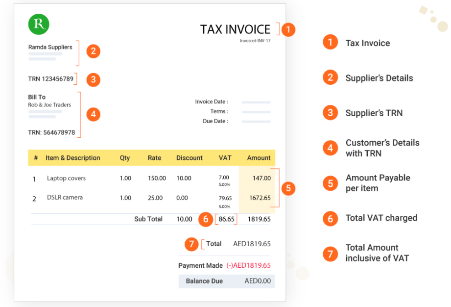Click the Balance Due row
Viewport: 451px width, 307px height.
(x=226, y=281)
